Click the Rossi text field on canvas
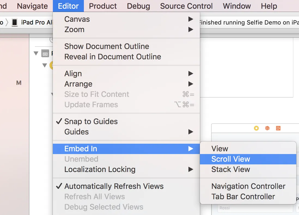Viewport: 299px width, 215px height. 255,208
